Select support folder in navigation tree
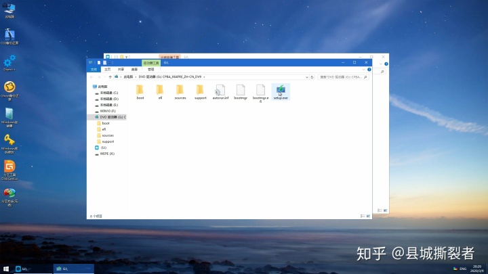This screenshot has width=488, height=274. (105, 141)
